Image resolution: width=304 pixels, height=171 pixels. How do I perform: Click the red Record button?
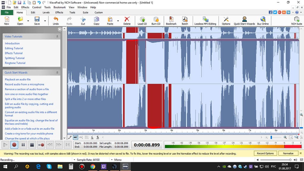click(14, 145)
